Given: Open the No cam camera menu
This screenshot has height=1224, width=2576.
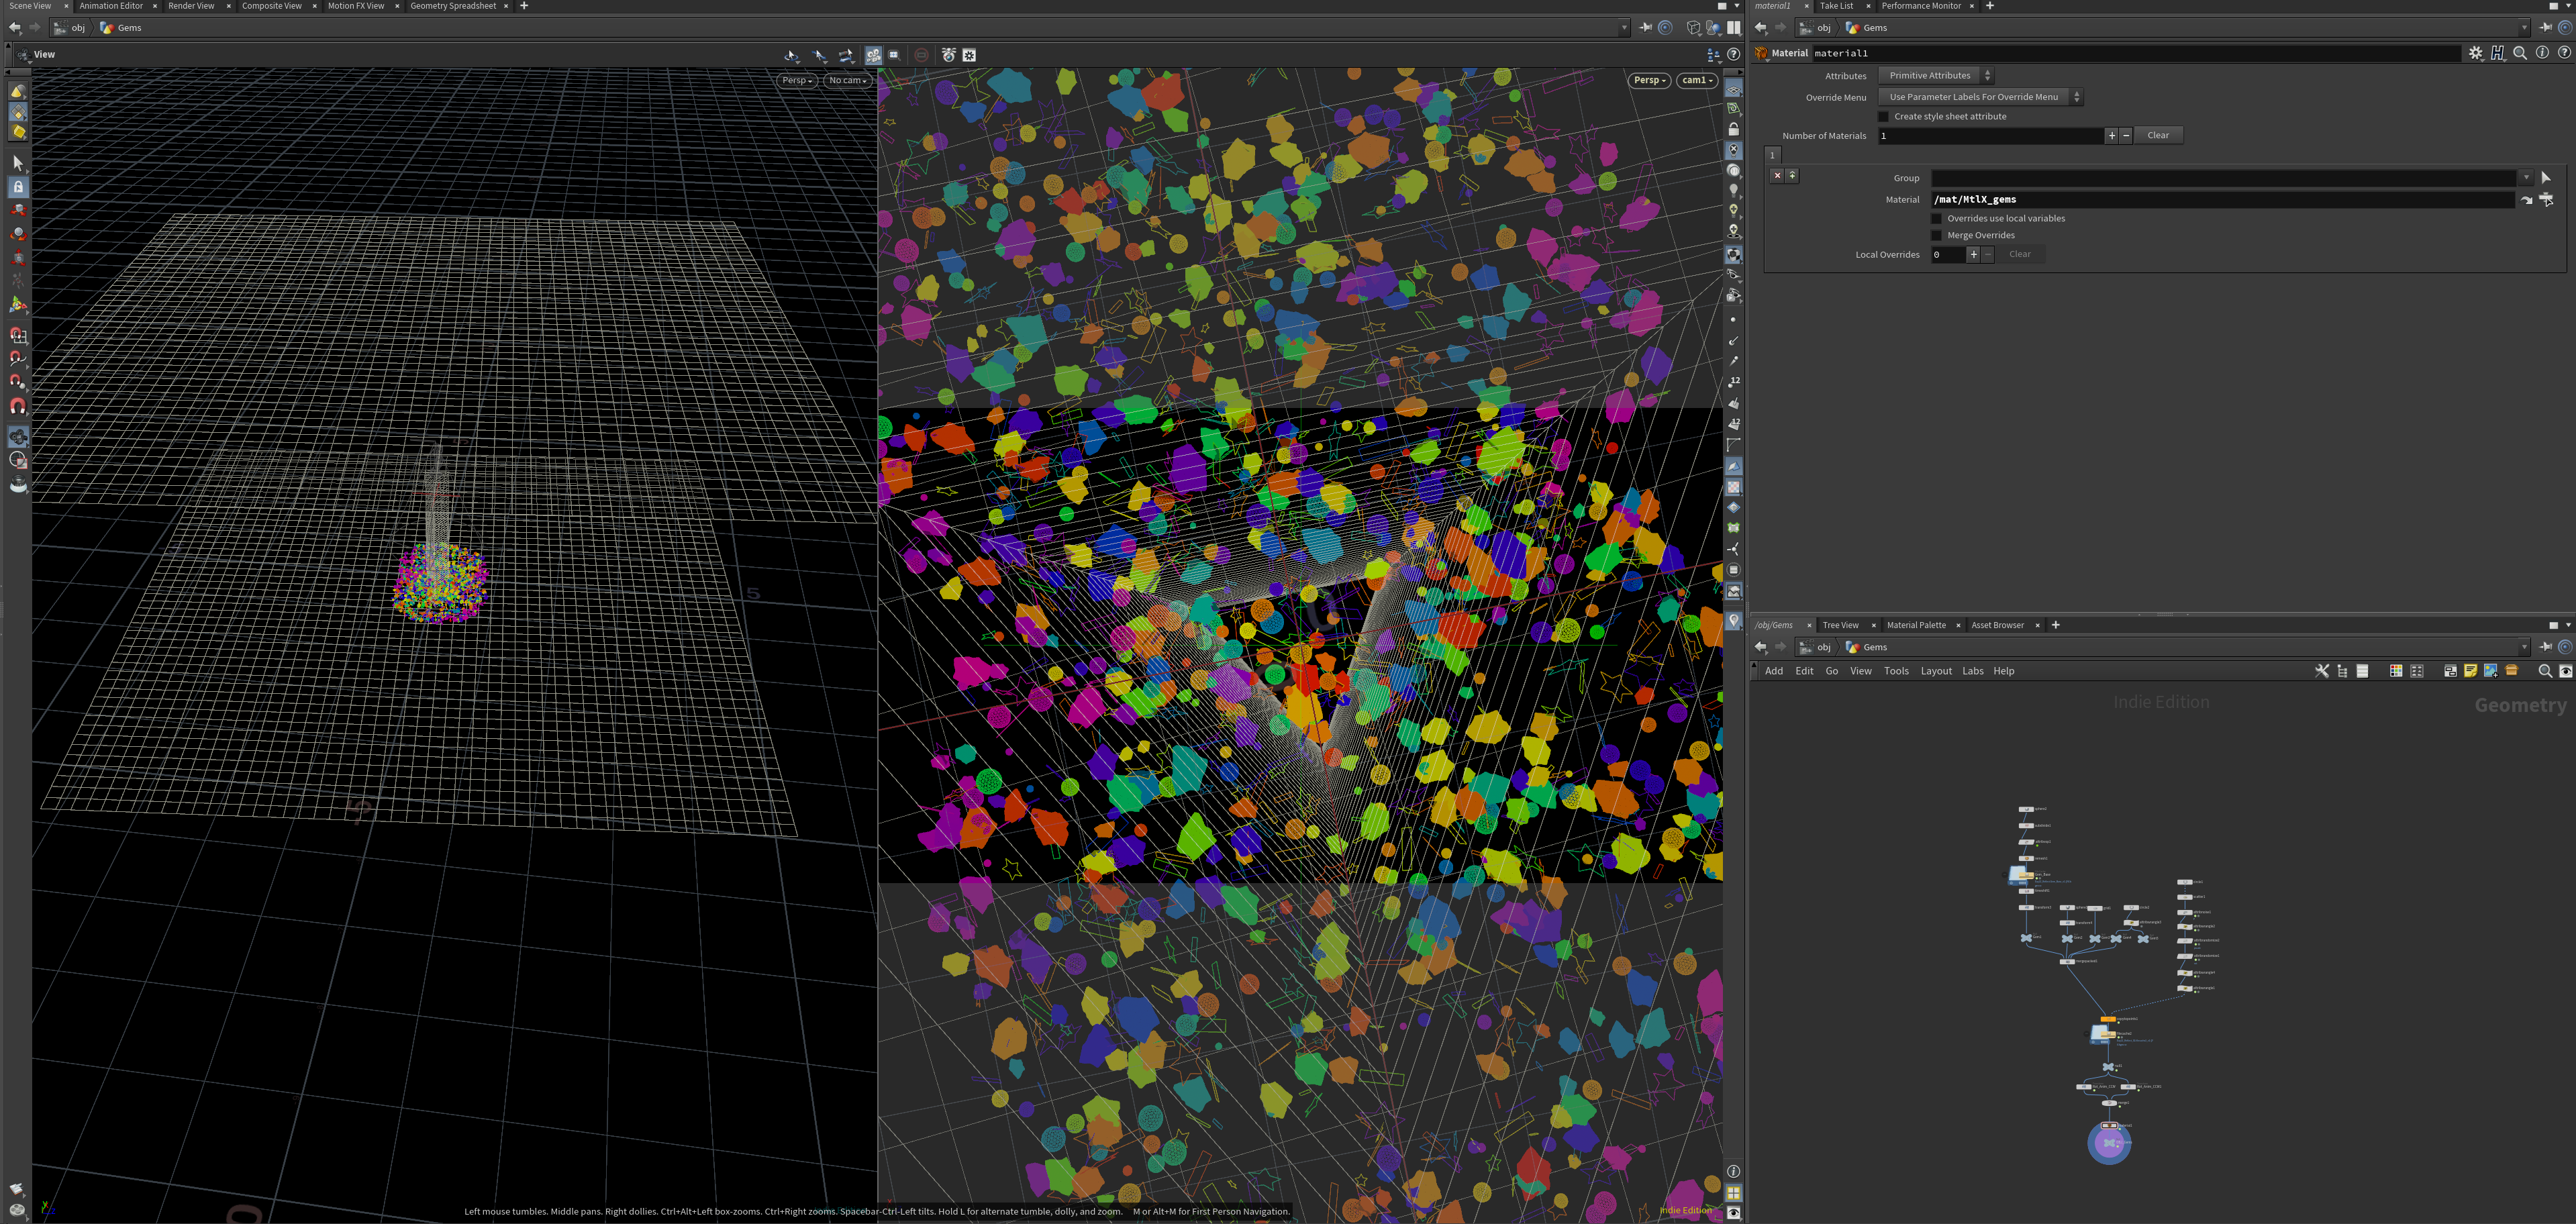Looking at the screenshot, I should (847, 80).
